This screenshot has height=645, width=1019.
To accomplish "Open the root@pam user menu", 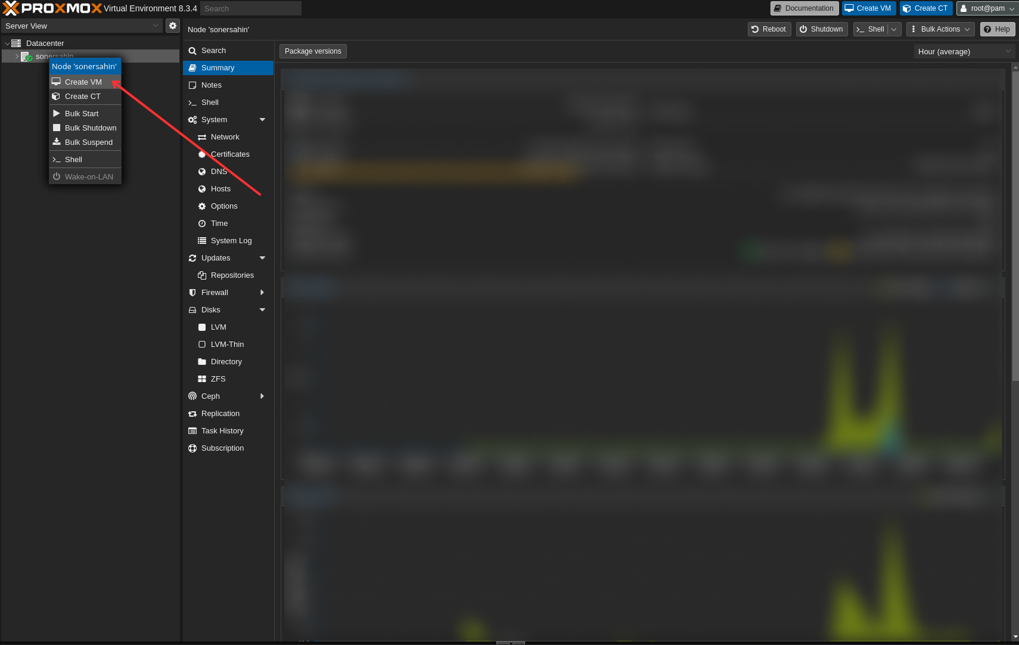I will [x=987, y=8].
